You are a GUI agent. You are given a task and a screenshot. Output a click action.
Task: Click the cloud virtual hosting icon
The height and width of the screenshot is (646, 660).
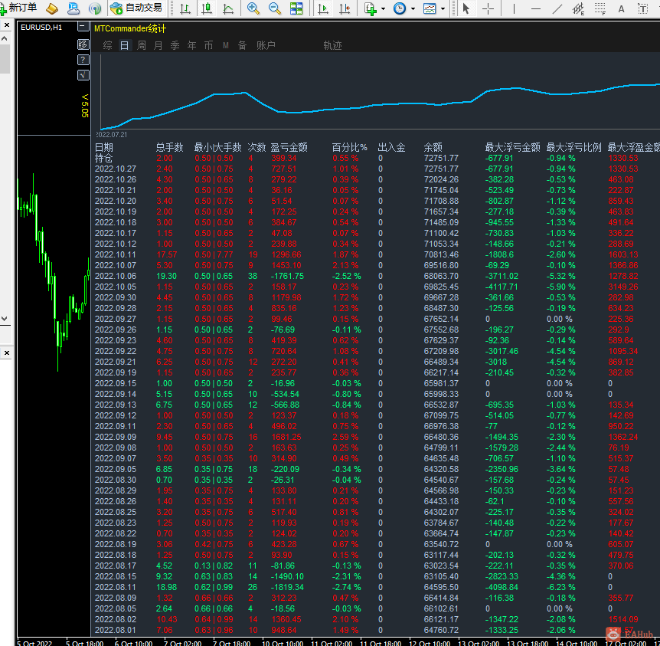point(74,8)
